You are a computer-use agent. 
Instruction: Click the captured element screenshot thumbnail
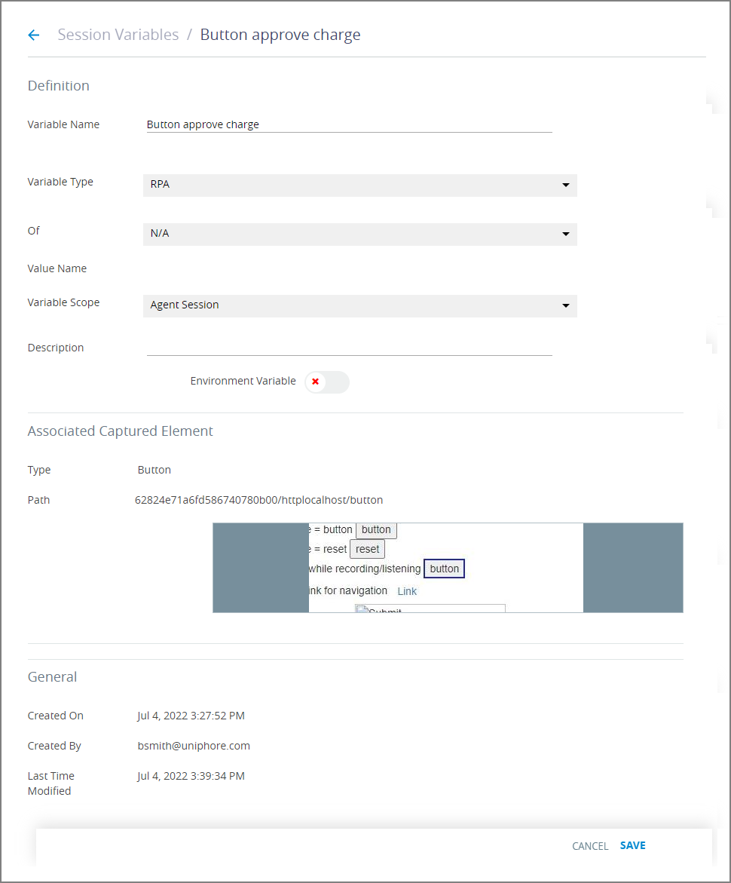point(448,568)
